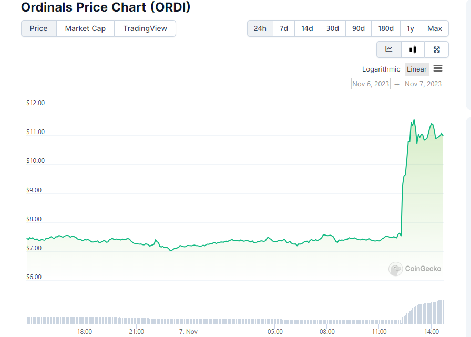The width and height of the screenshot is (471, 337).
Task: Switch chart to candlestick view
Action: click(413, 49)
